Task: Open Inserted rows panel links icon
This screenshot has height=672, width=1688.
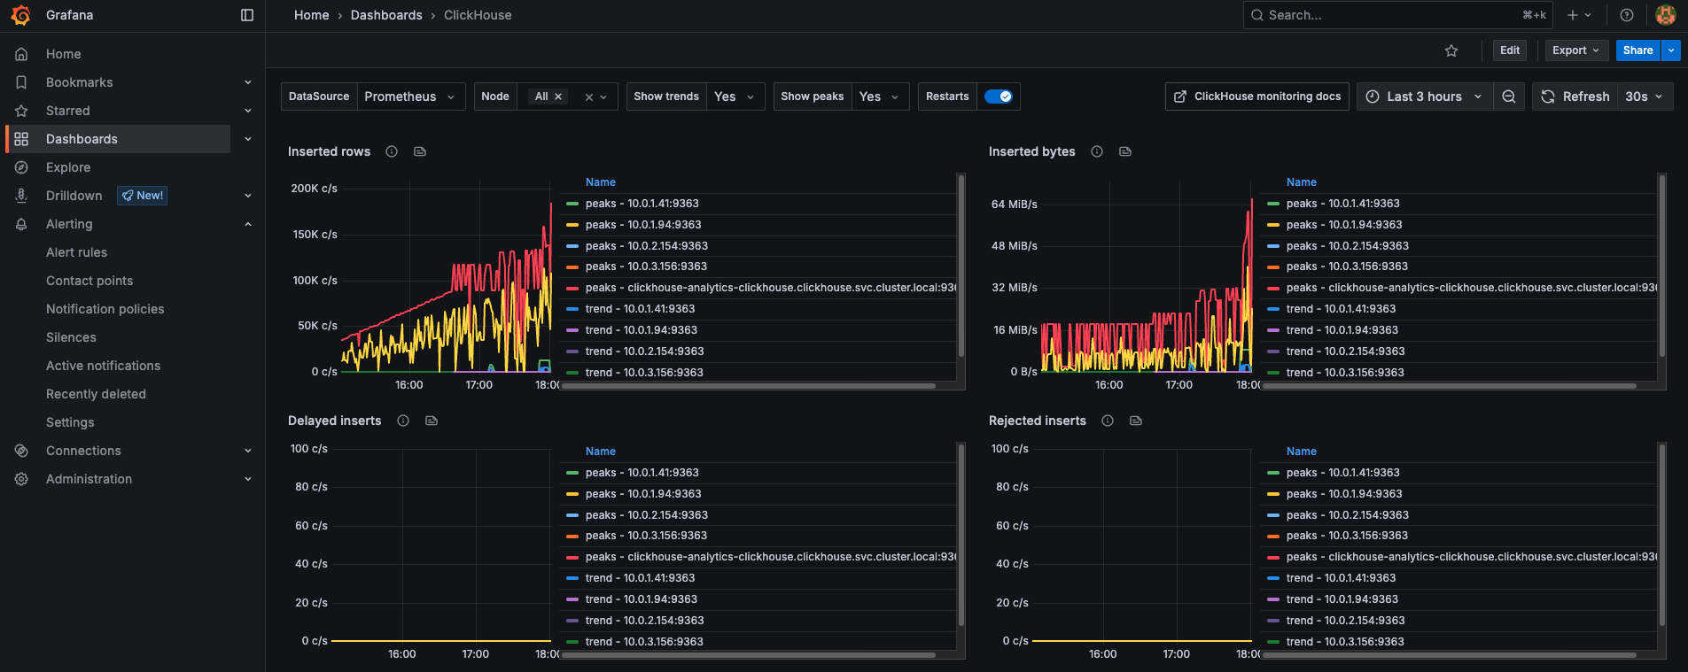Action: coord(420,151)
